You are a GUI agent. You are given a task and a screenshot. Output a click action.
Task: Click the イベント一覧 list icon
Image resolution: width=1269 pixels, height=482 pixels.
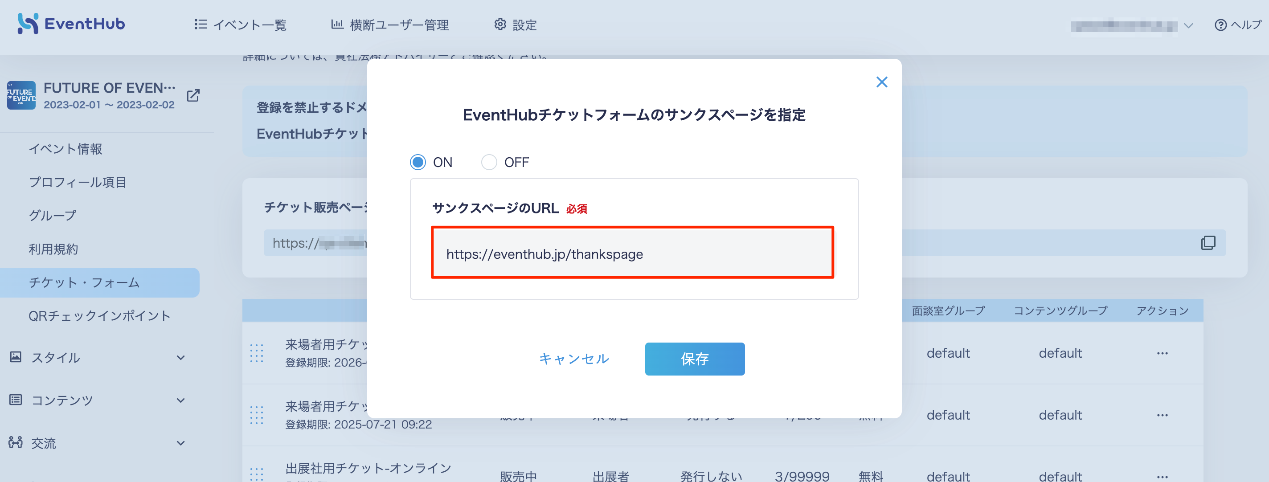(201, 24)
